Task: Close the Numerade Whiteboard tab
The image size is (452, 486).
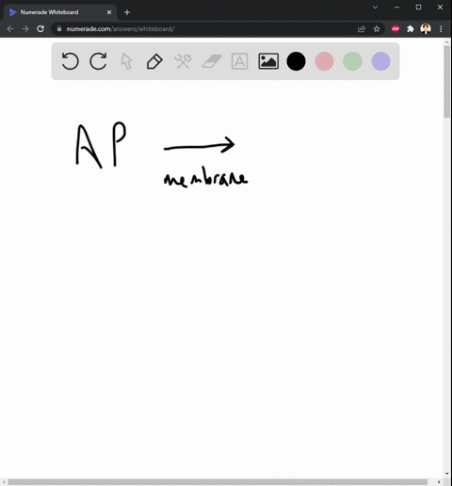Action: tap(109, 12)
